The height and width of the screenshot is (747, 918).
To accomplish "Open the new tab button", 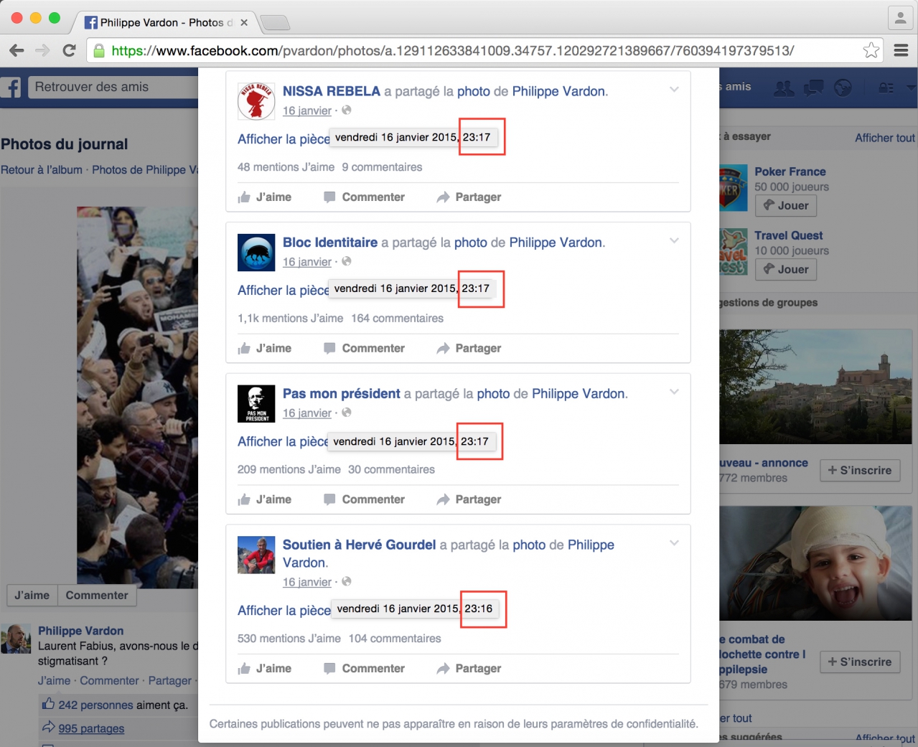I will click(x=275, y=24).
